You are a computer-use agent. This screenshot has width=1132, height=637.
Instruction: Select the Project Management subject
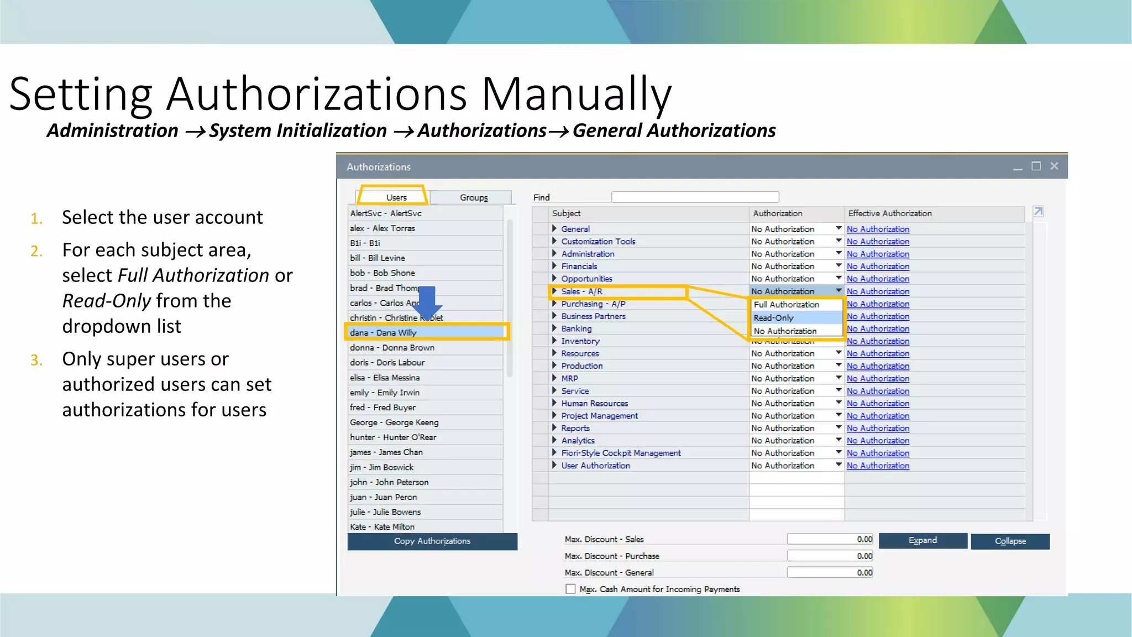click(599, 415)
